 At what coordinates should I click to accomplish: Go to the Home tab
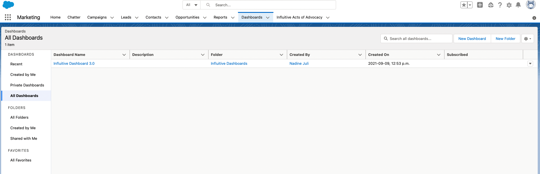tap(55, 17)
